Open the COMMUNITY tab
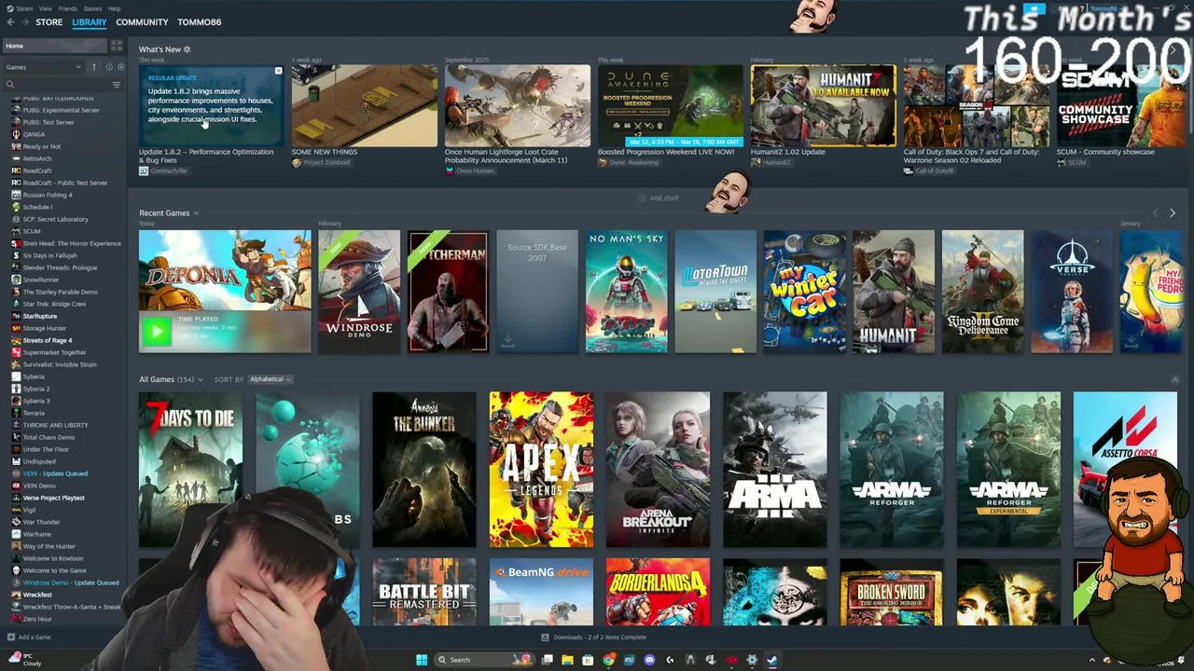 (x=142, y=22)
